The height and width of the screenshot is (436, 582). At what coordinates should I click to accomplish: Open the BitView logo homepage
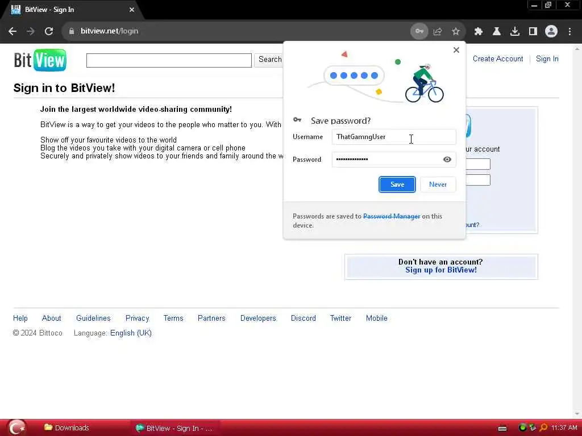40,60
